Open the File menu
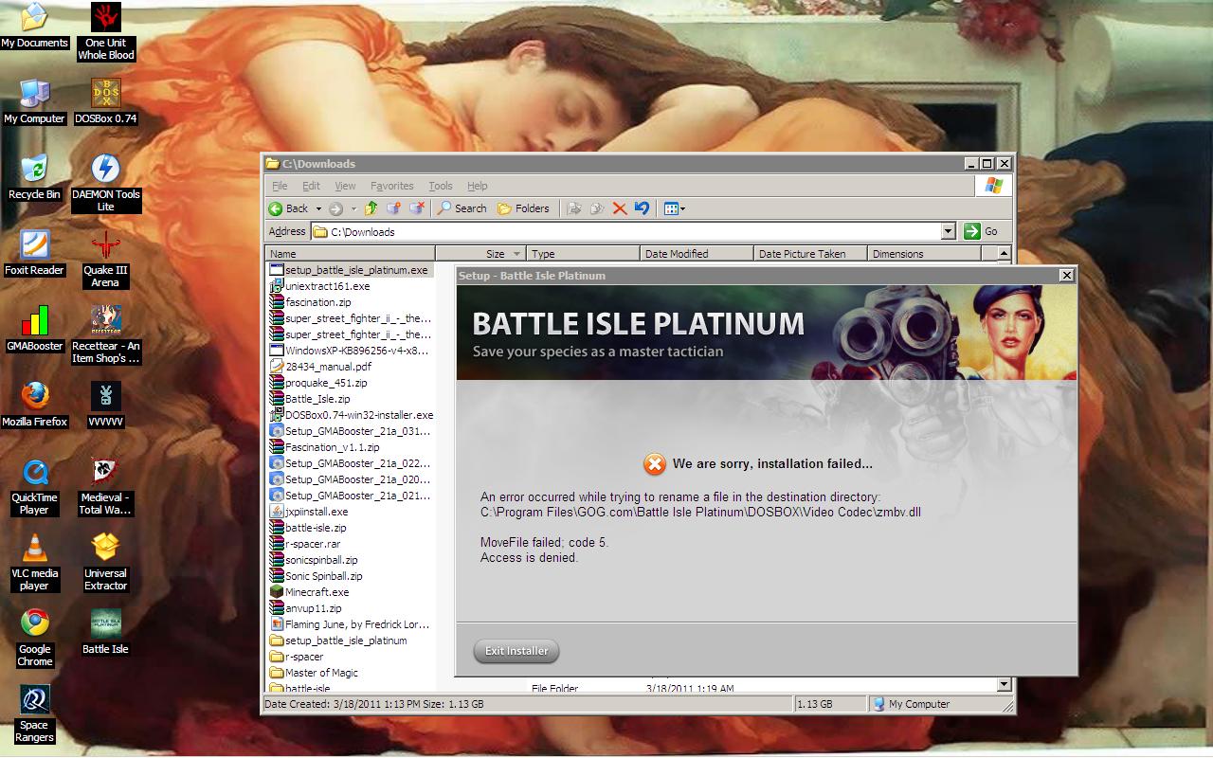The height and width of the screenshot is (758, 1213). pyautogui.click(x=280, y=186)
